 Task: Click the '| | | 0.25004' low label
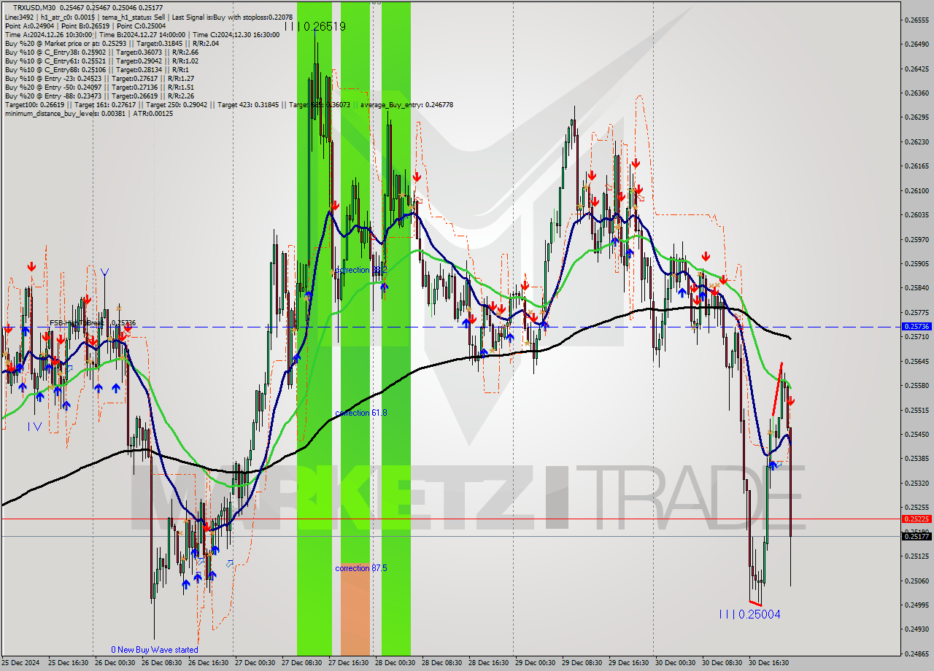click(749, 615)
